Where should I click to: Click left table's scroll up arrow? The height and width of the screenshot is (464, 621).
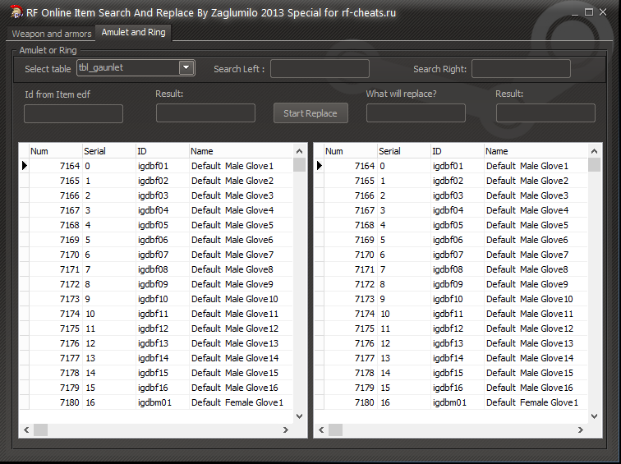pyautogui.click(x=299, y=151)
